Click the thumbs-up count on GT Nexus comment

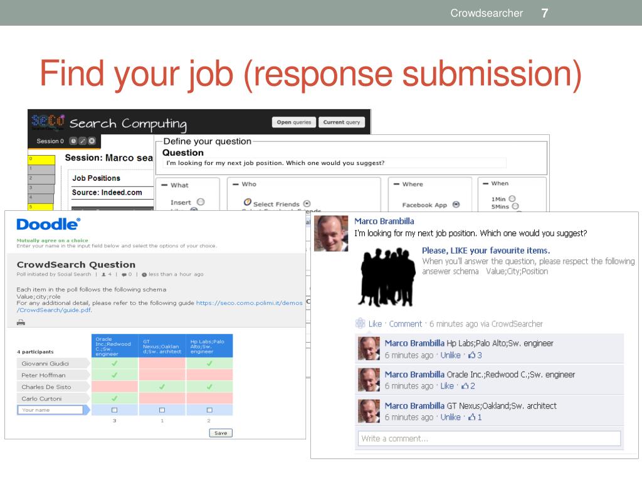[x=475, y=417]
